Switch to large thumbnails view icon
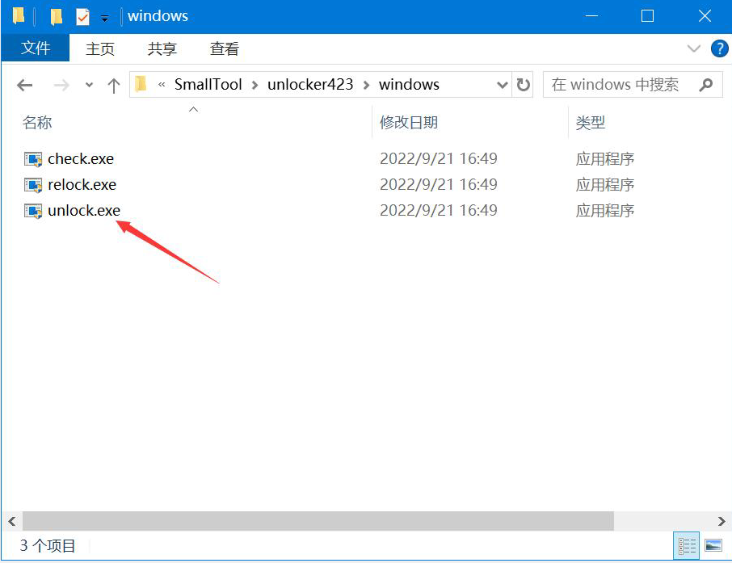 (713, 545)
